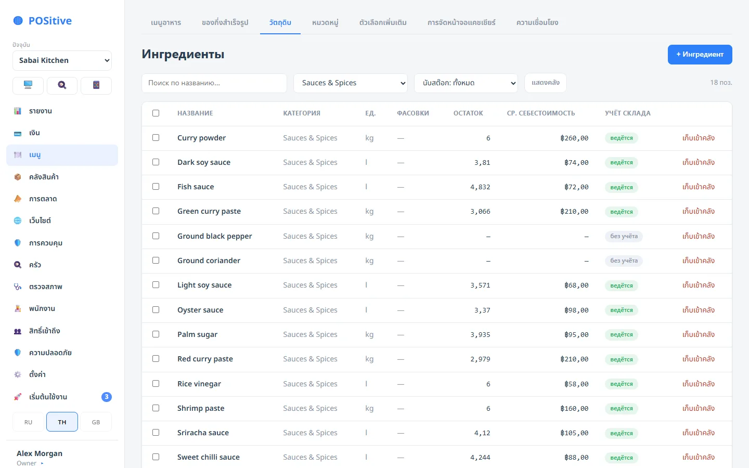Open คลังสินค้า via its box icon
Viewport: 749px width, 468px height.
coord(18,177)
